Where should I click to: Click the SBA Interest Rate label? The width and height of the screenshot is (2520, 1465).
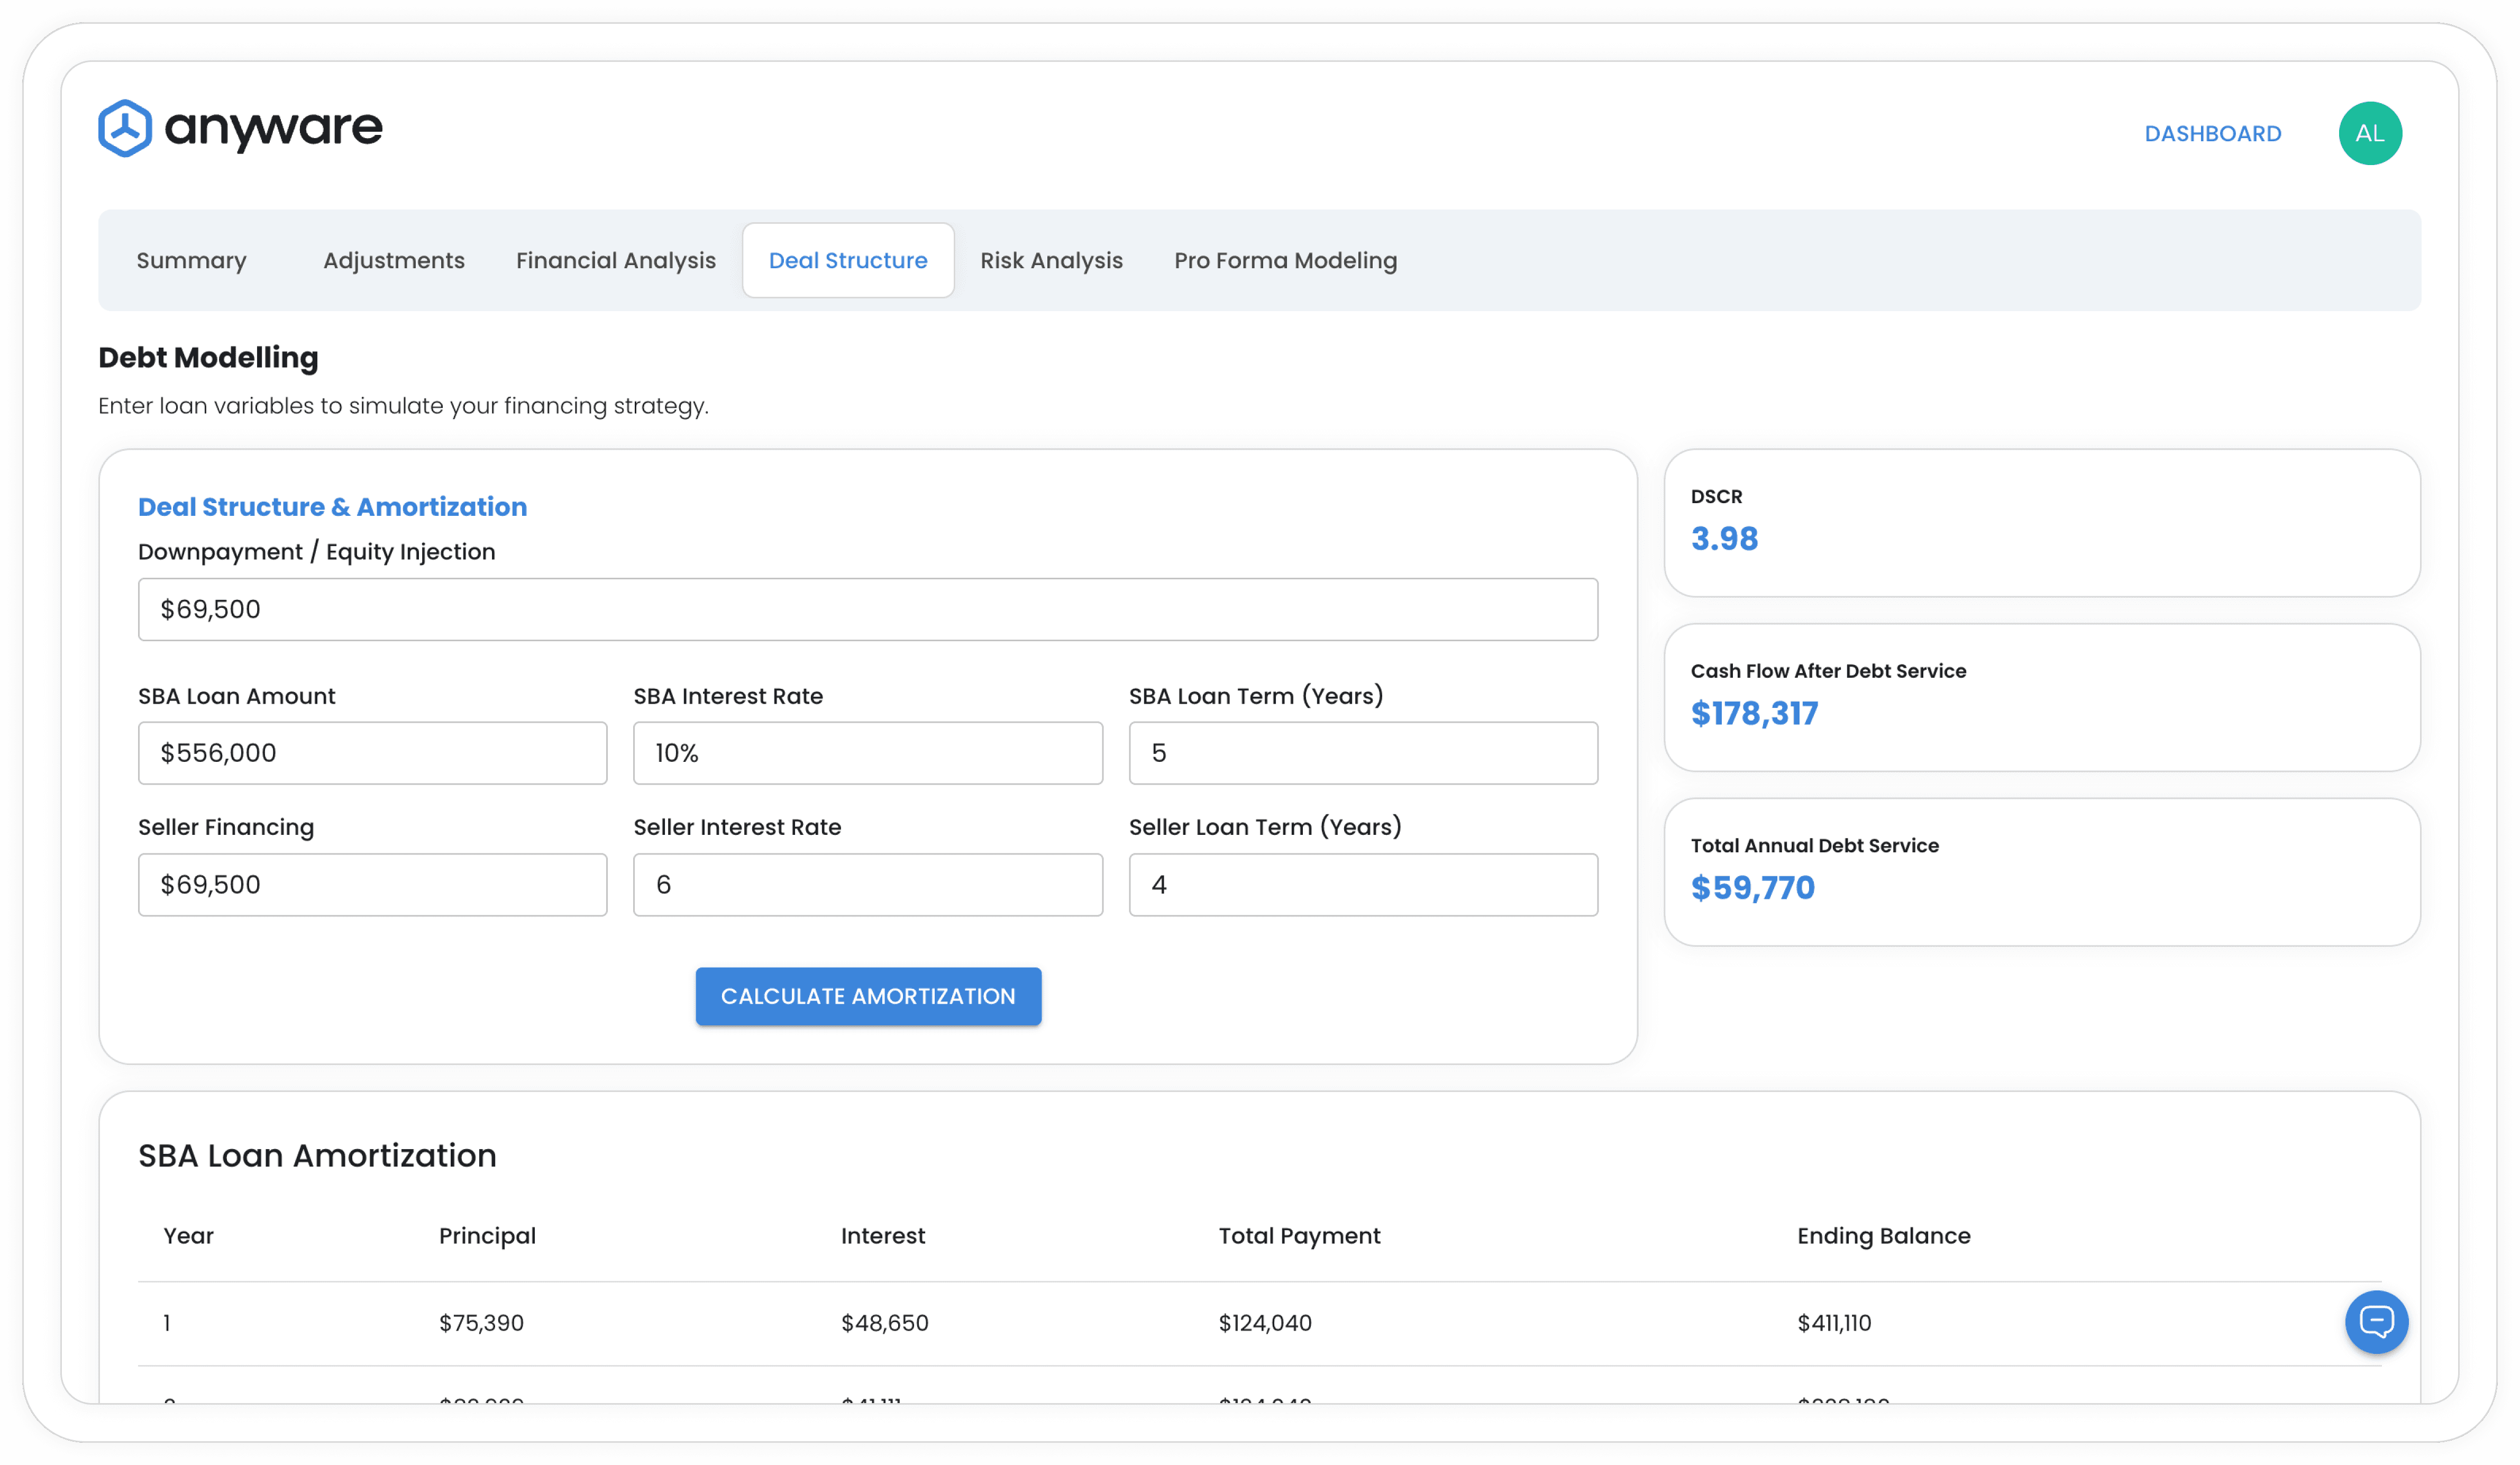[x=728, y=696]
